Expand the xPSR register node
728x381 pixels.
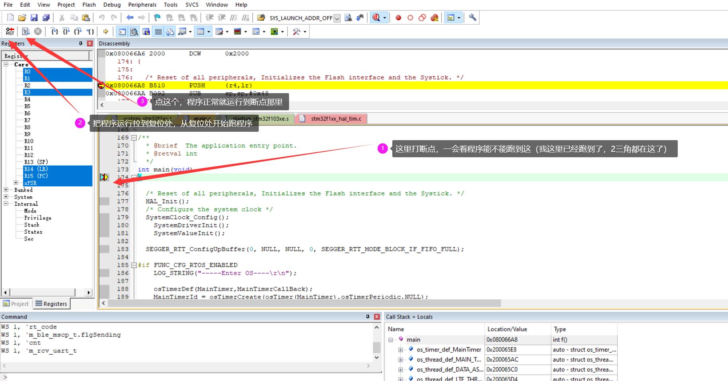(16, 183)
